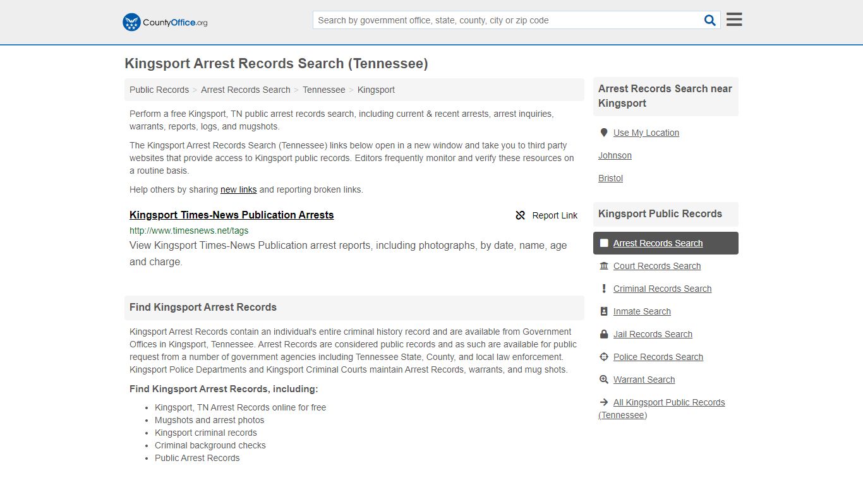The height and width of the screenshot is (485, 863).
Task: Open Inmate Search
Action: [642, 311]
